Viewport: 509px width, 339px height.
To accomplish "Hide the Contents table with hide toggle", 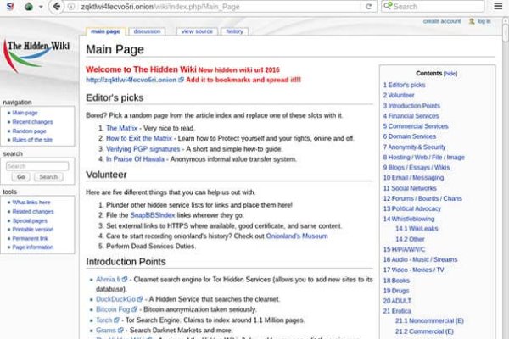I will click(x=450, y=74).
